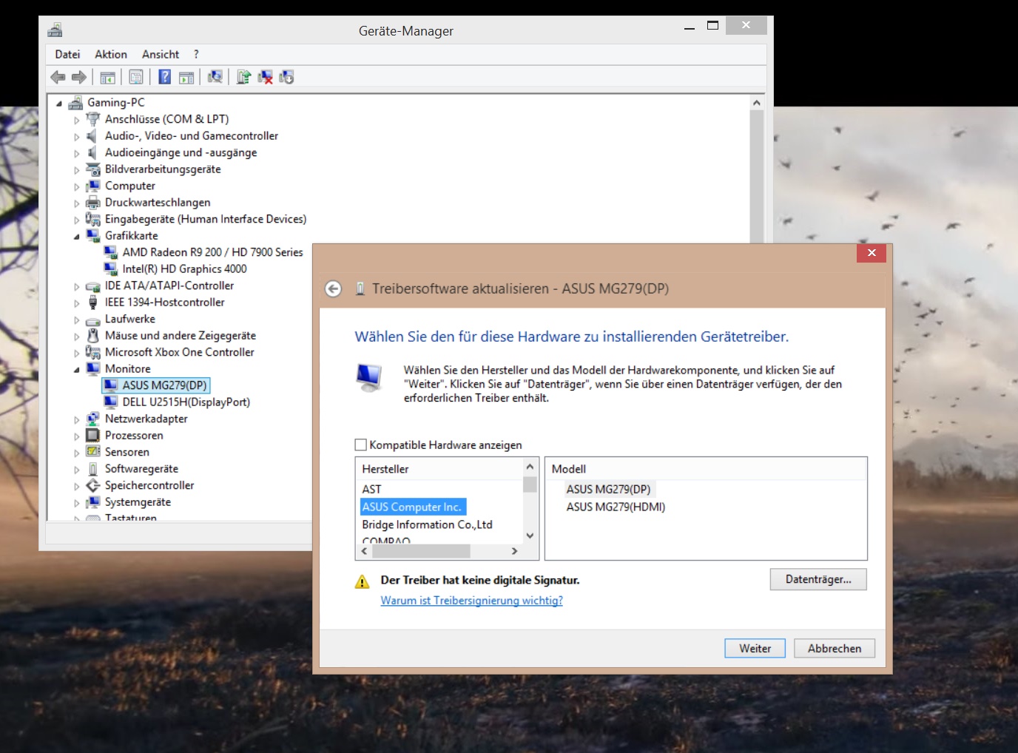This screenshot has height=753, width=1018.
Task: Click the Speichercontroller icon
Action: click(93, 485)
